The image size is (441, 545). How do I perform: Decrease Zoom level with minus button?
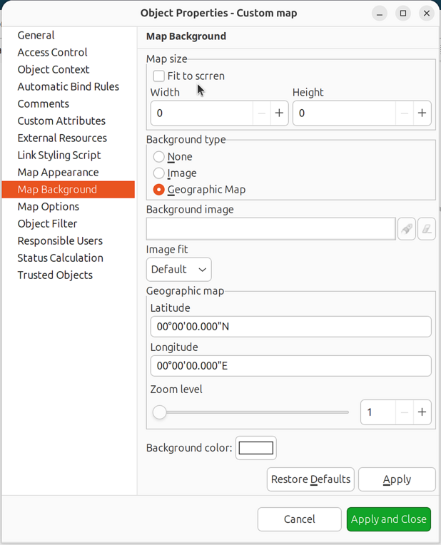405,412
